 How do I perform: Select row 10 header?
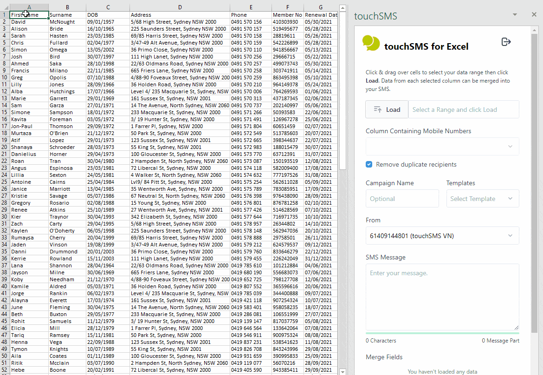pyautogui.click(x=5, y=78)
